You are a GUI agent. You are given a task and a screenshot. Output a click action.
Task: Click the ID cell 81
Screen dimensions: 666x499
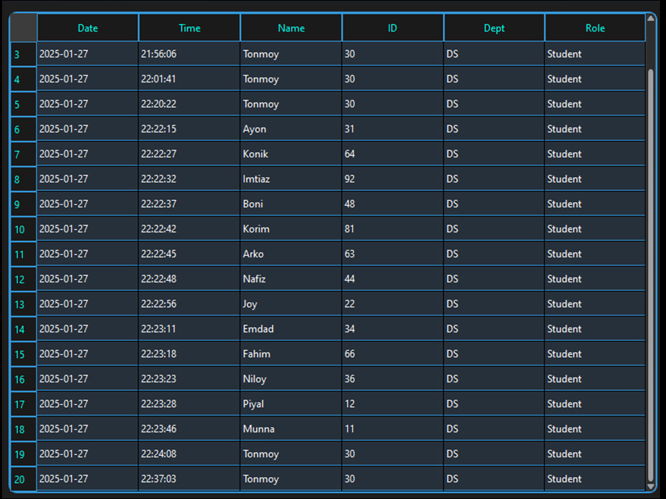click(x=392, y=229)
